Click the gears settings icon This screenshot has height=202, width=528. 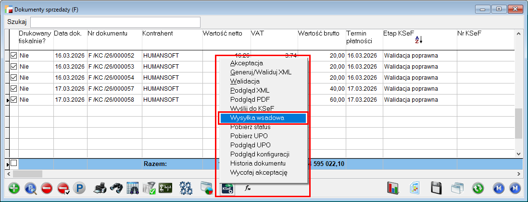point(186,188)
